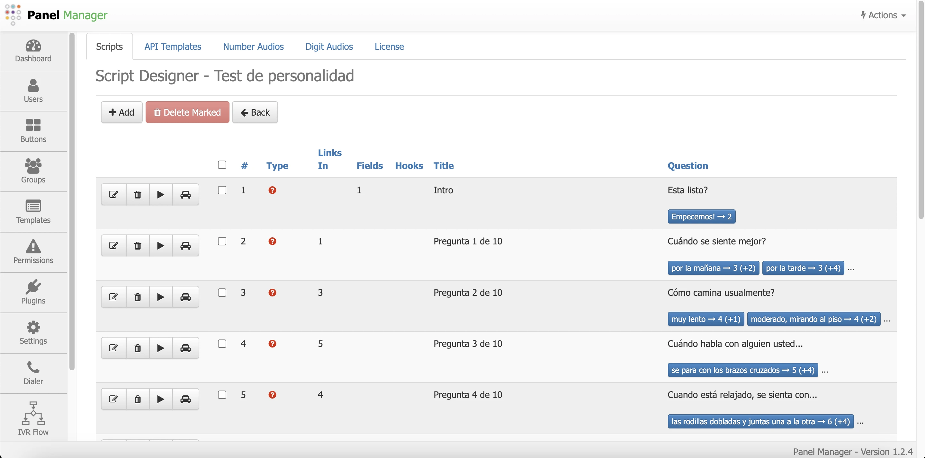The image size is (925, 458).
Task: Select the Empecemos answer badge
Action: [x=701, y=216]
